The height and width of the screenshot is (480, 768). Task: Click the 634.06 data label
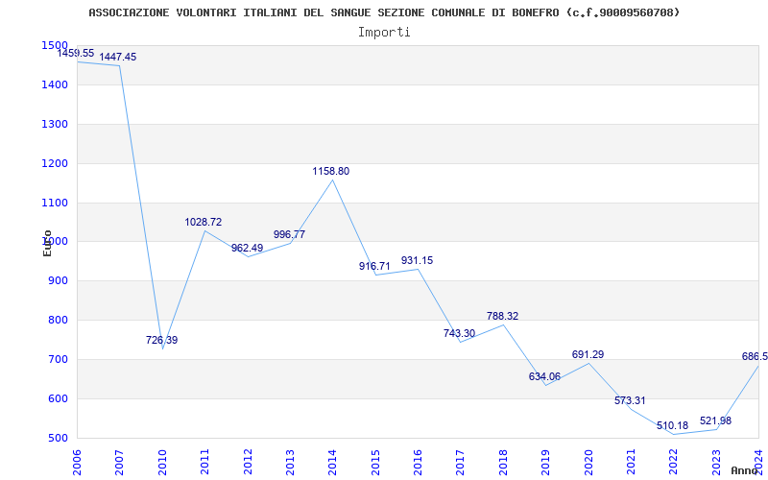pos(544,377)
